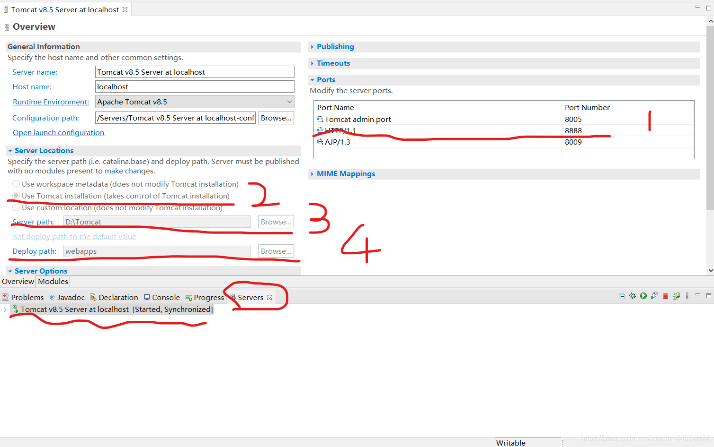
Task: Switch to the Overview editor page tab
Action: point(18,281)
